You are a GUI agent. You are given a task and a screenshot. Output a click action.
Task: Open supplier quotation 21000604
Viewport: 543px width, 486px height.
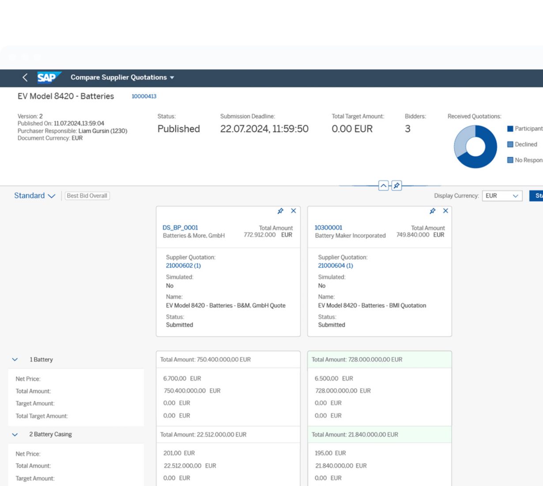(336, 266)
